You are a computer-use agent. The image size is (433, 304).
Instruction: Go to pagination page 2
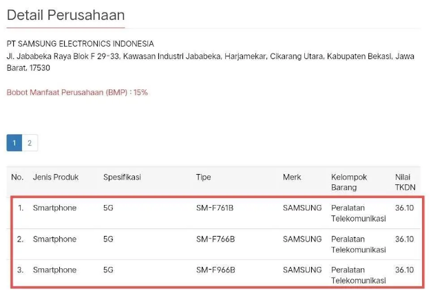(x=30, y=143)
